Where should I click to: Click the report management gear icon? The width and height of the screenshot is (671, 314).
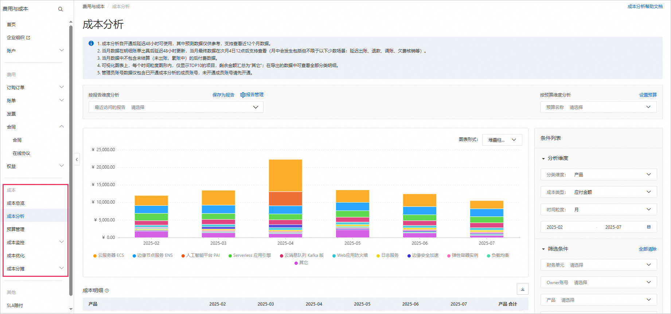tap(243, 95)
